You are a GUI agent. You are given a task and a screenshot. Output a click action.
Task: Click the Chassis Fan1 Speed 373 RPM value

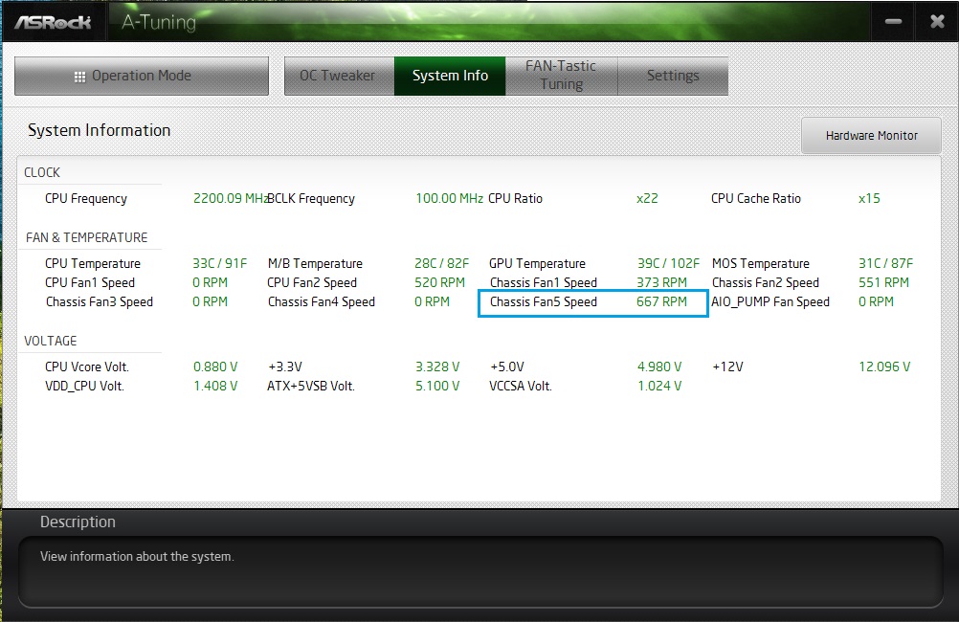point(661,282)
